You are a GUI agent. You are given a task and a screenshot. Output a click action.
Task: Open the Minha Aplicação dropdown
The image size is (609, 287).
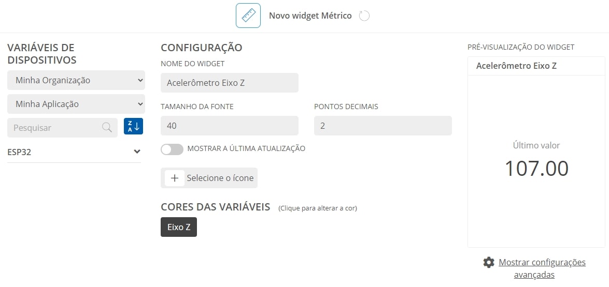click(x=76, y=104)
